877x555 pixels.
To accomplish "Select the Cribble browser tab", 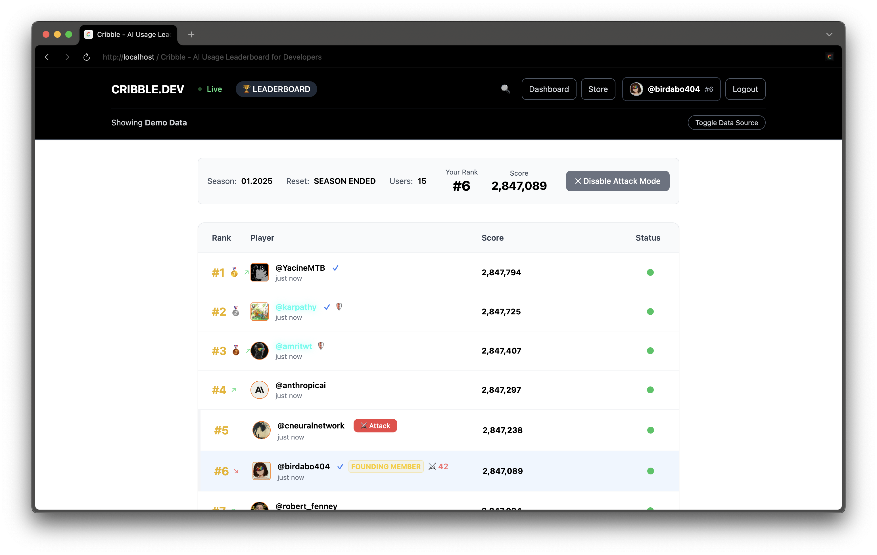I will pos(128,35).
